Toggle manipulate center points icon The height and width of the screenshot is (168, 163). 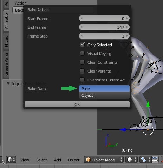(x=155, y=160)
